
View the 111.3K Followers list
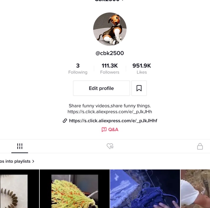[110, 69]
